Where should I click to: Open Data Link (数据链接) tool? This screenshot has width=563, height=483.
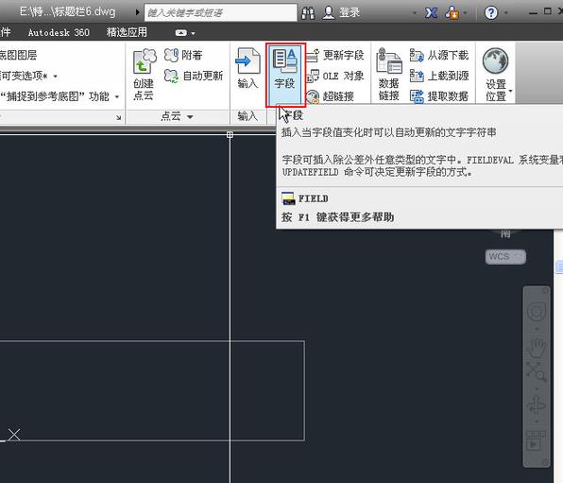click(x=389, y=75)
